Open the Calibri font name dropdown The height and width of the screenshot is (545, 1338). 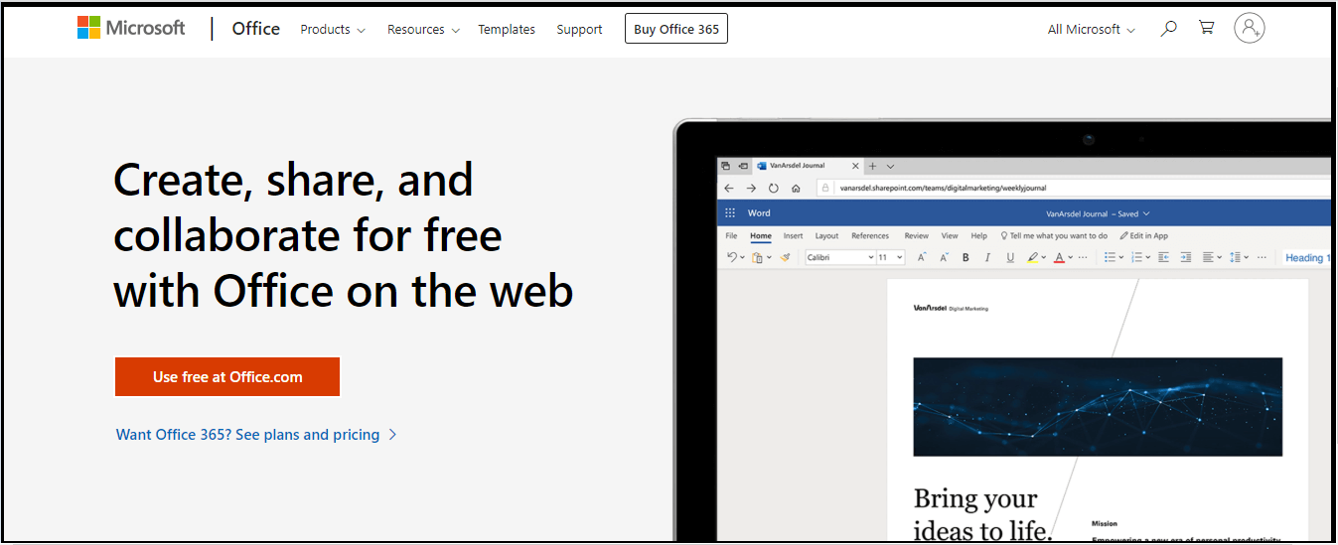(x=839, y=257)
